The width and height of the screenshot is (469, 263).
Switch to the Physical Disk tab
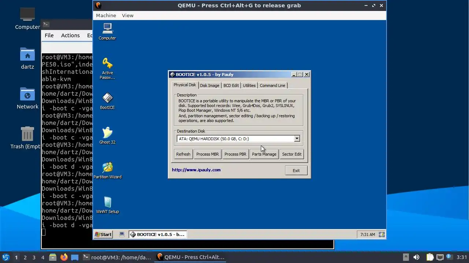[x=185, y=85]
